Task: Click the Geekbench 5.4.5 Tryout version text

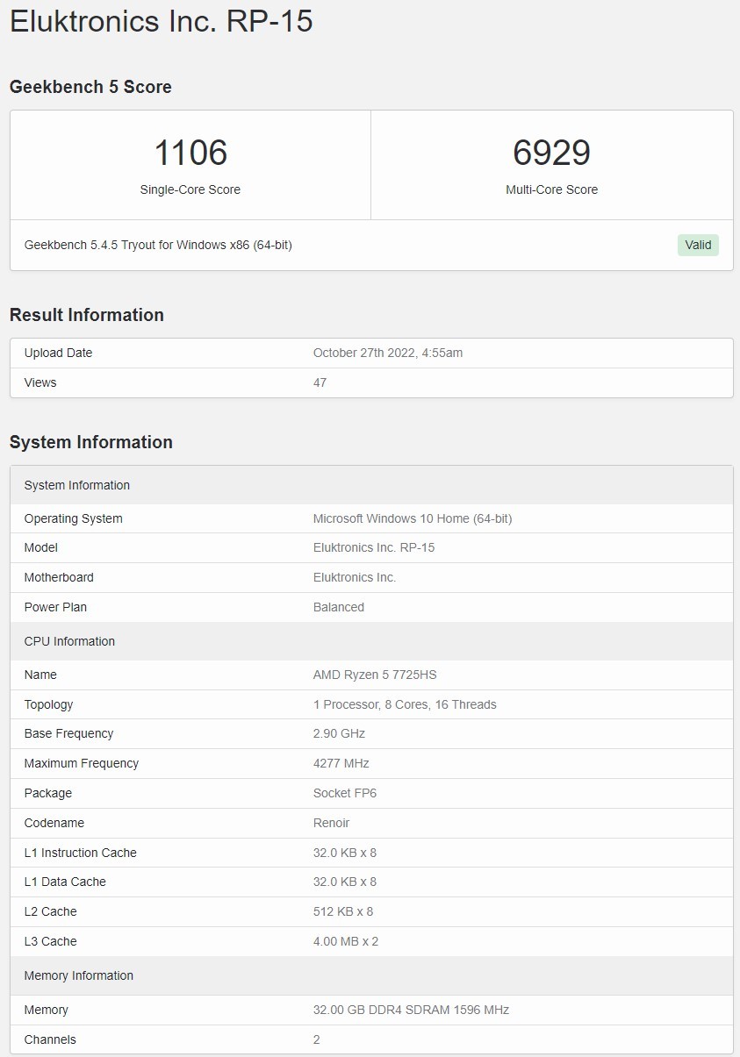Action: point(158,245)
